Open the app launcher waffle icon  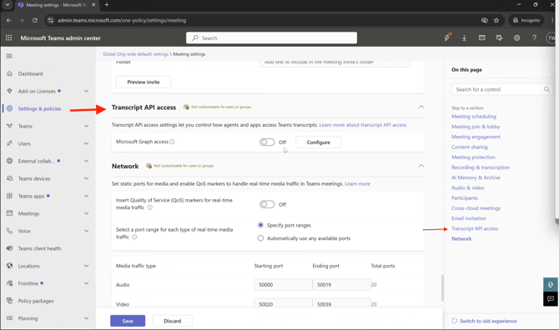point(9,37)
